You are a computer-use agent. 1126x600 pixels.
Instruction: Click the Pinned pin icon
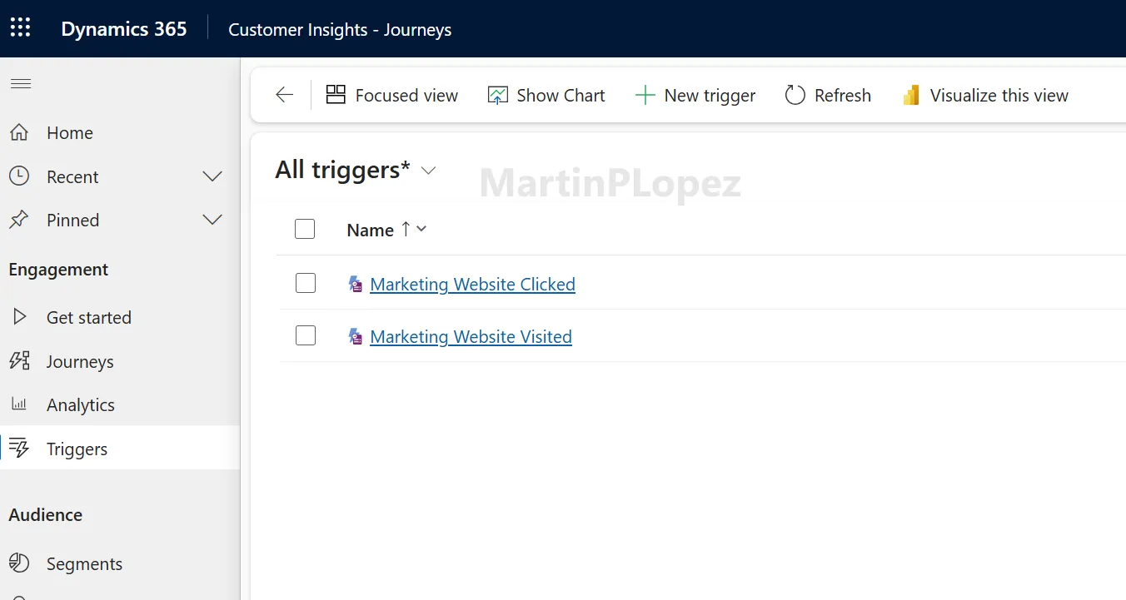[x=19, y=220]
